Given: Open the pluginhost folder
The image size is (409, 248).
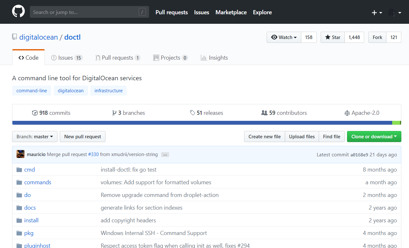Looking at the screenshot, I should 37,245.
